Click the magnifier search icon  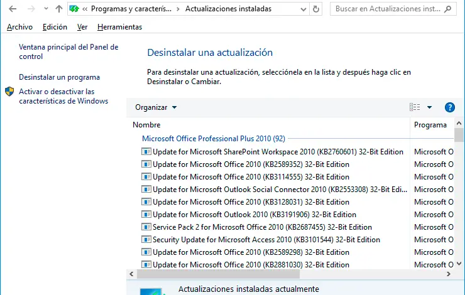tap(448, 9)
